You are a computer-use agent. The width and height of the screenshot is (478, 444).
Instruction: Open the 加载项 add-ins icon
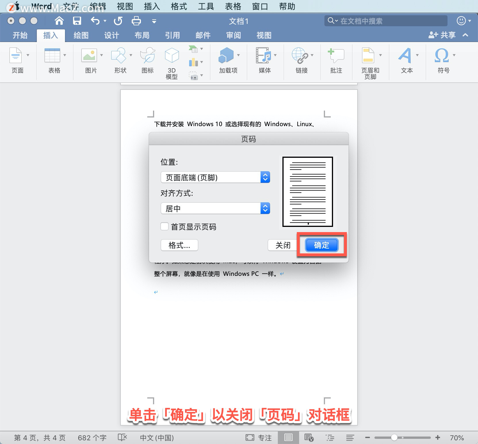[x=226, y=55]
